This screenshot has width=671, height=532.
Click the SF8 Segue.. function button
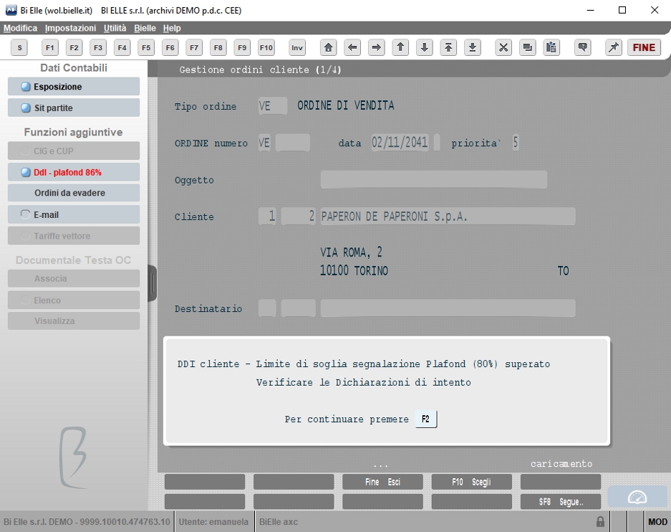[x=561, y=502]
